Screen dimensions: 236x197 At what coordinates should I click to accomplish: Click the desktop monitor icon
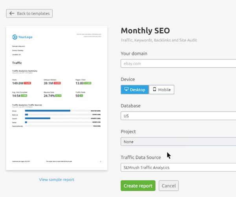coord(127,90)
